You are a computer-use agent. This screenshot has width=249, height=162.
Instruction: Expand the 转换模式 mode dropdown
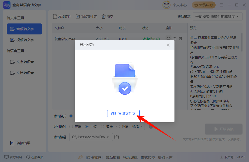[217, 16]
